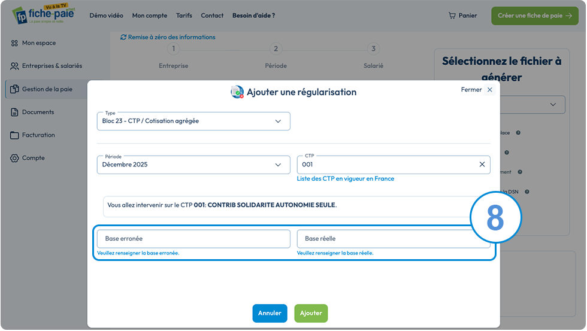Image resolution: width=587 pixels, height=331 pixels.
Task: Clear the CTP field with X icon
Action: (482, 164)
